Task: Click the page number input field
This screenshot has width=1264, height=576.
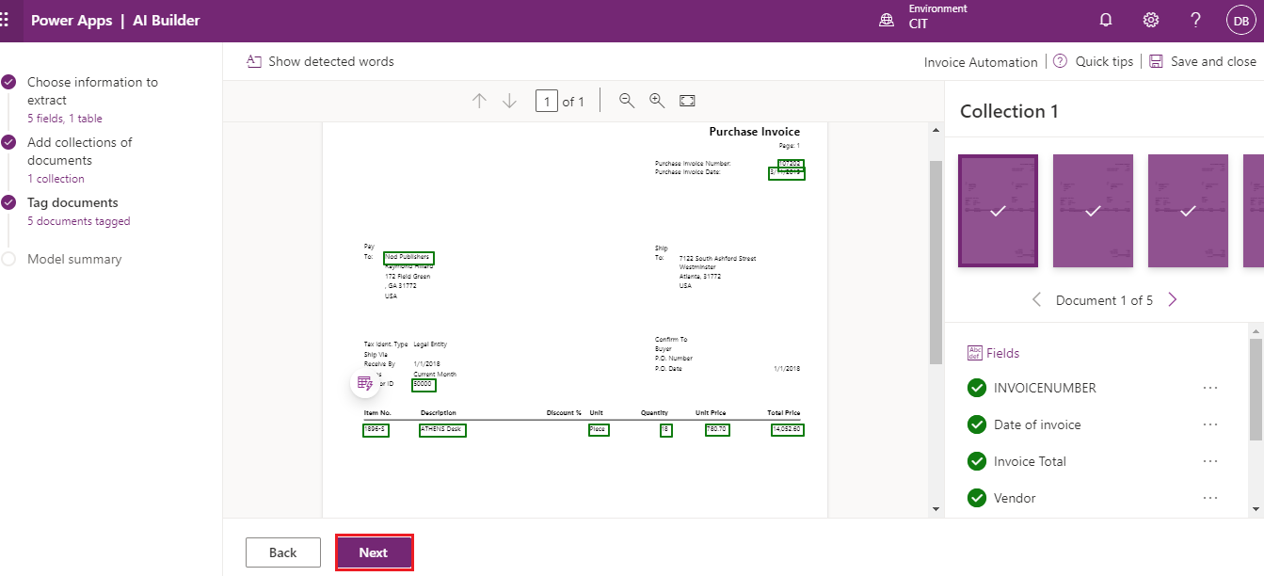Action: [x=546, y=101]
